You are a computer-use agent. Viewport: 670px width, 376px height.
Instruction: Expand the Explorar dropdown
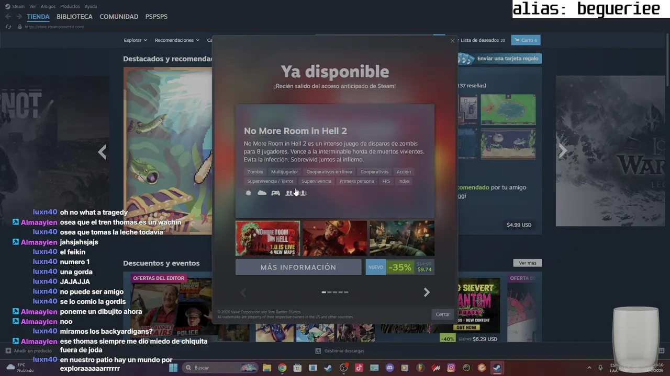coord(136,40)
